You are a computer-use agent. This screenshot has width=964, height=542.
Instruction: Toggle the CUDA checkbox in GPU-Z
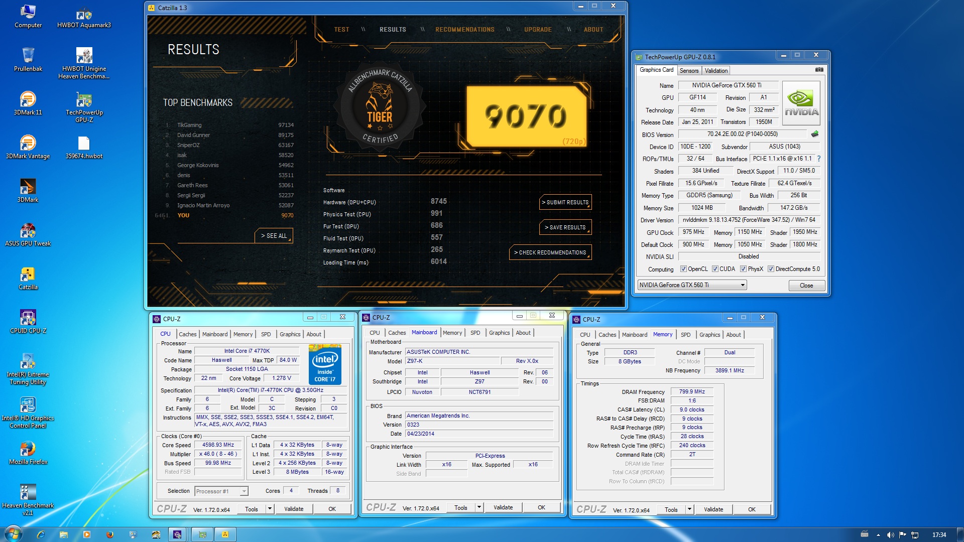point(715,269)
